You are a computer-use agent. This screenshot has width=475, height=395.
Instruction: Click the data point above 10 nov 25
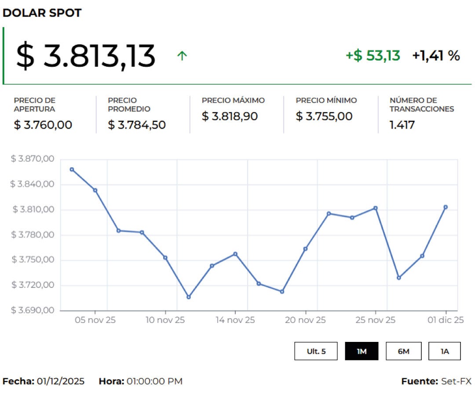tap(165, 258)
